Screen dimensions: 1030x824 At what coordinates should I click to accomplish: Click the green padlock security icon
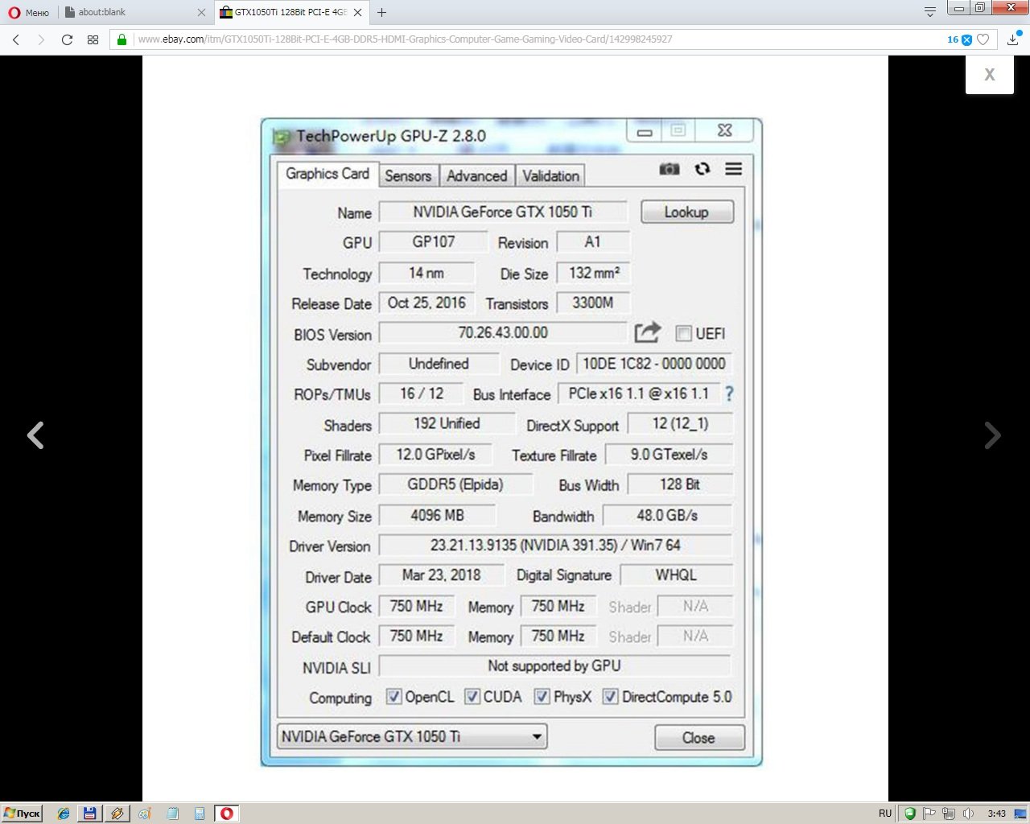[x=122, y=39]
